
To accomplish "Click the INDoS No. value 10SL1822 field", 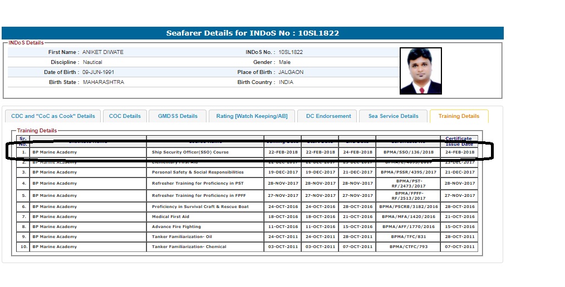I will (x=291, y=52).
